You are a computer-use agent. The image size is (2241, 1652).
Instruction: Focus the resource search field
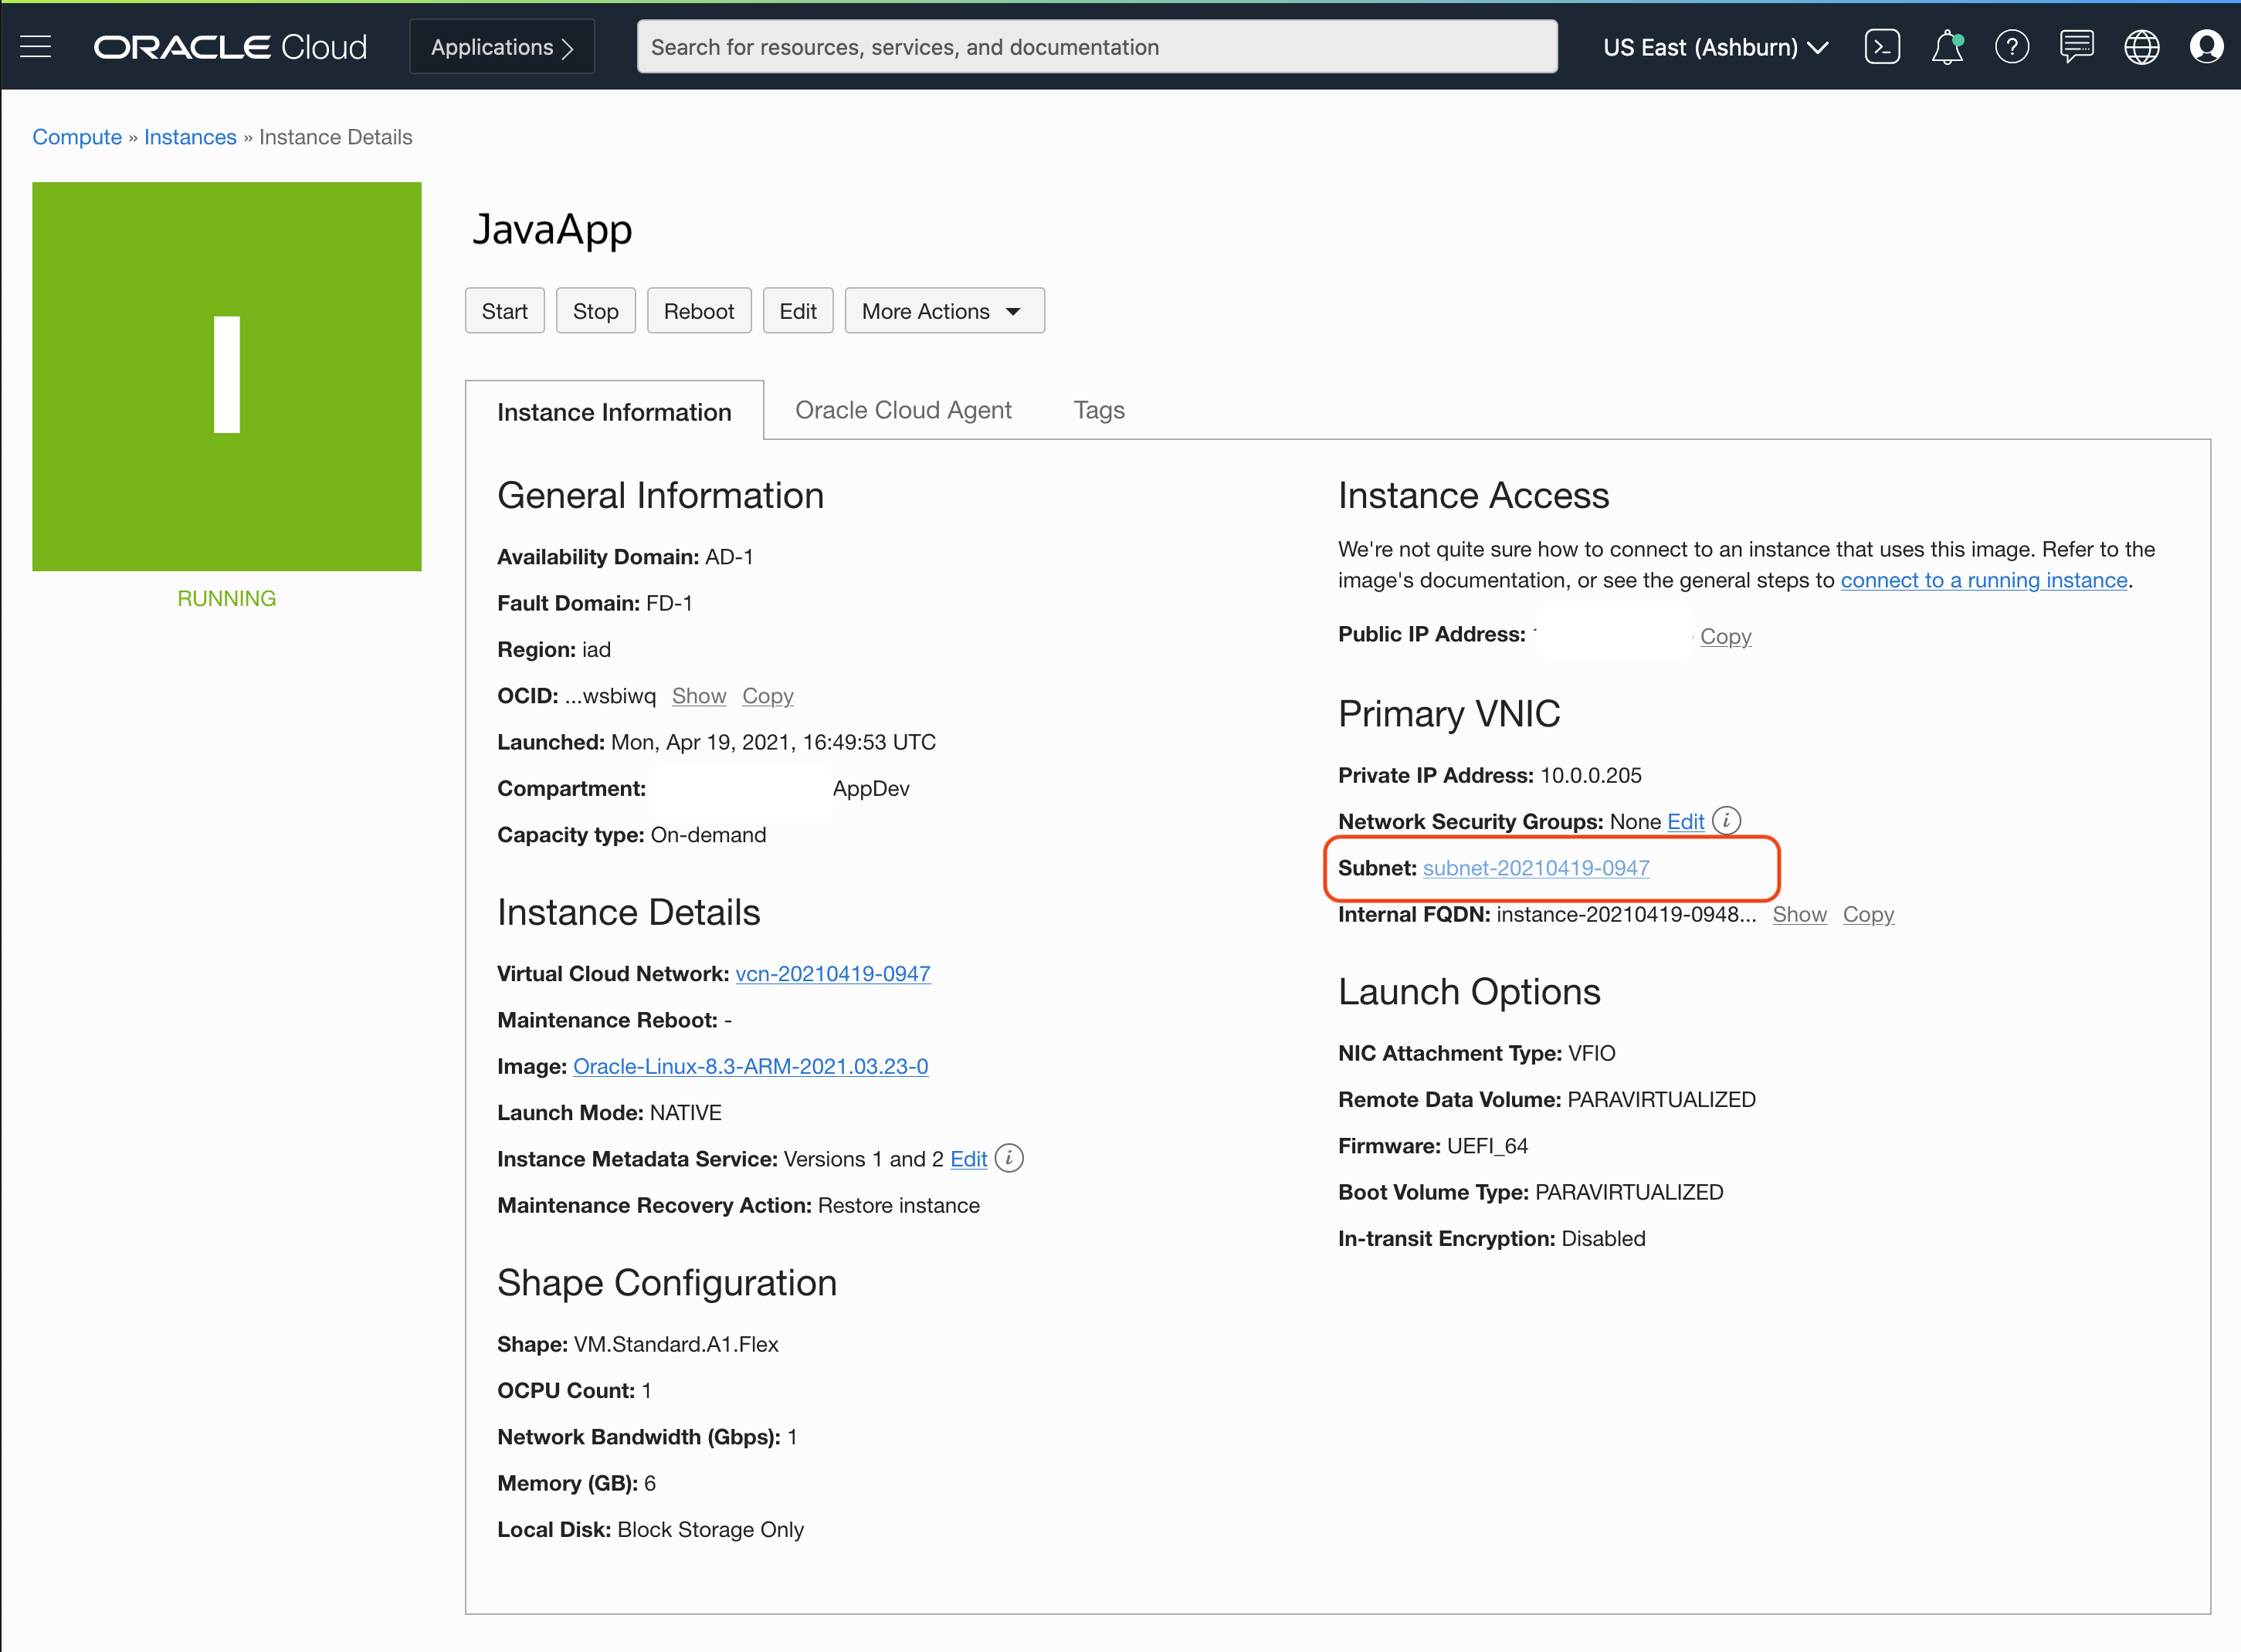click(1097, 47)
